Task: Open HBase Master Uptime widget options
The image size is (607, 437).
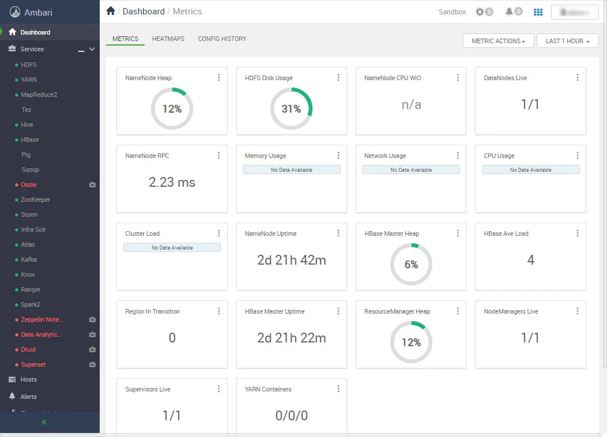Action: click(338, 311)
